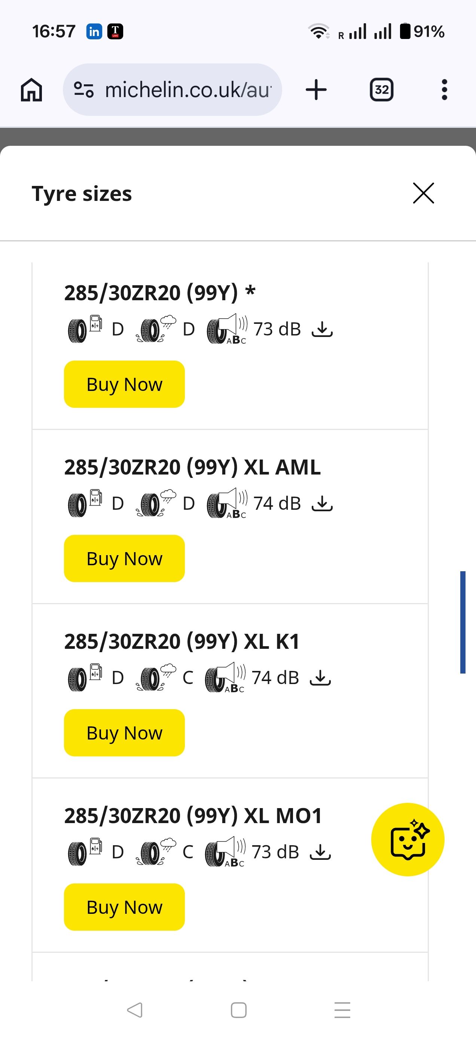This screenshot has height=1039, width=476.
Task: Buy the 285/30ZR20 (99Y) * tyre
Action: pyautogui.click(x=124, y=384)
